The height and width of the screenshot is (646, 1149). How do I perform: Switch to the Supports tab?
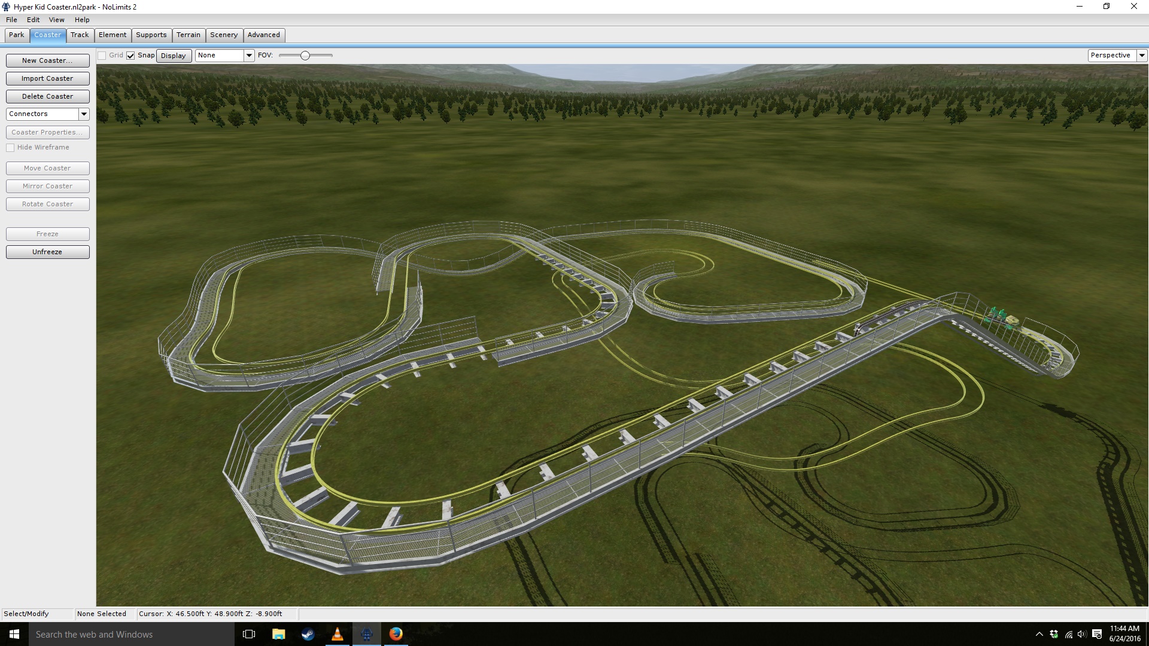coord(151,35)
